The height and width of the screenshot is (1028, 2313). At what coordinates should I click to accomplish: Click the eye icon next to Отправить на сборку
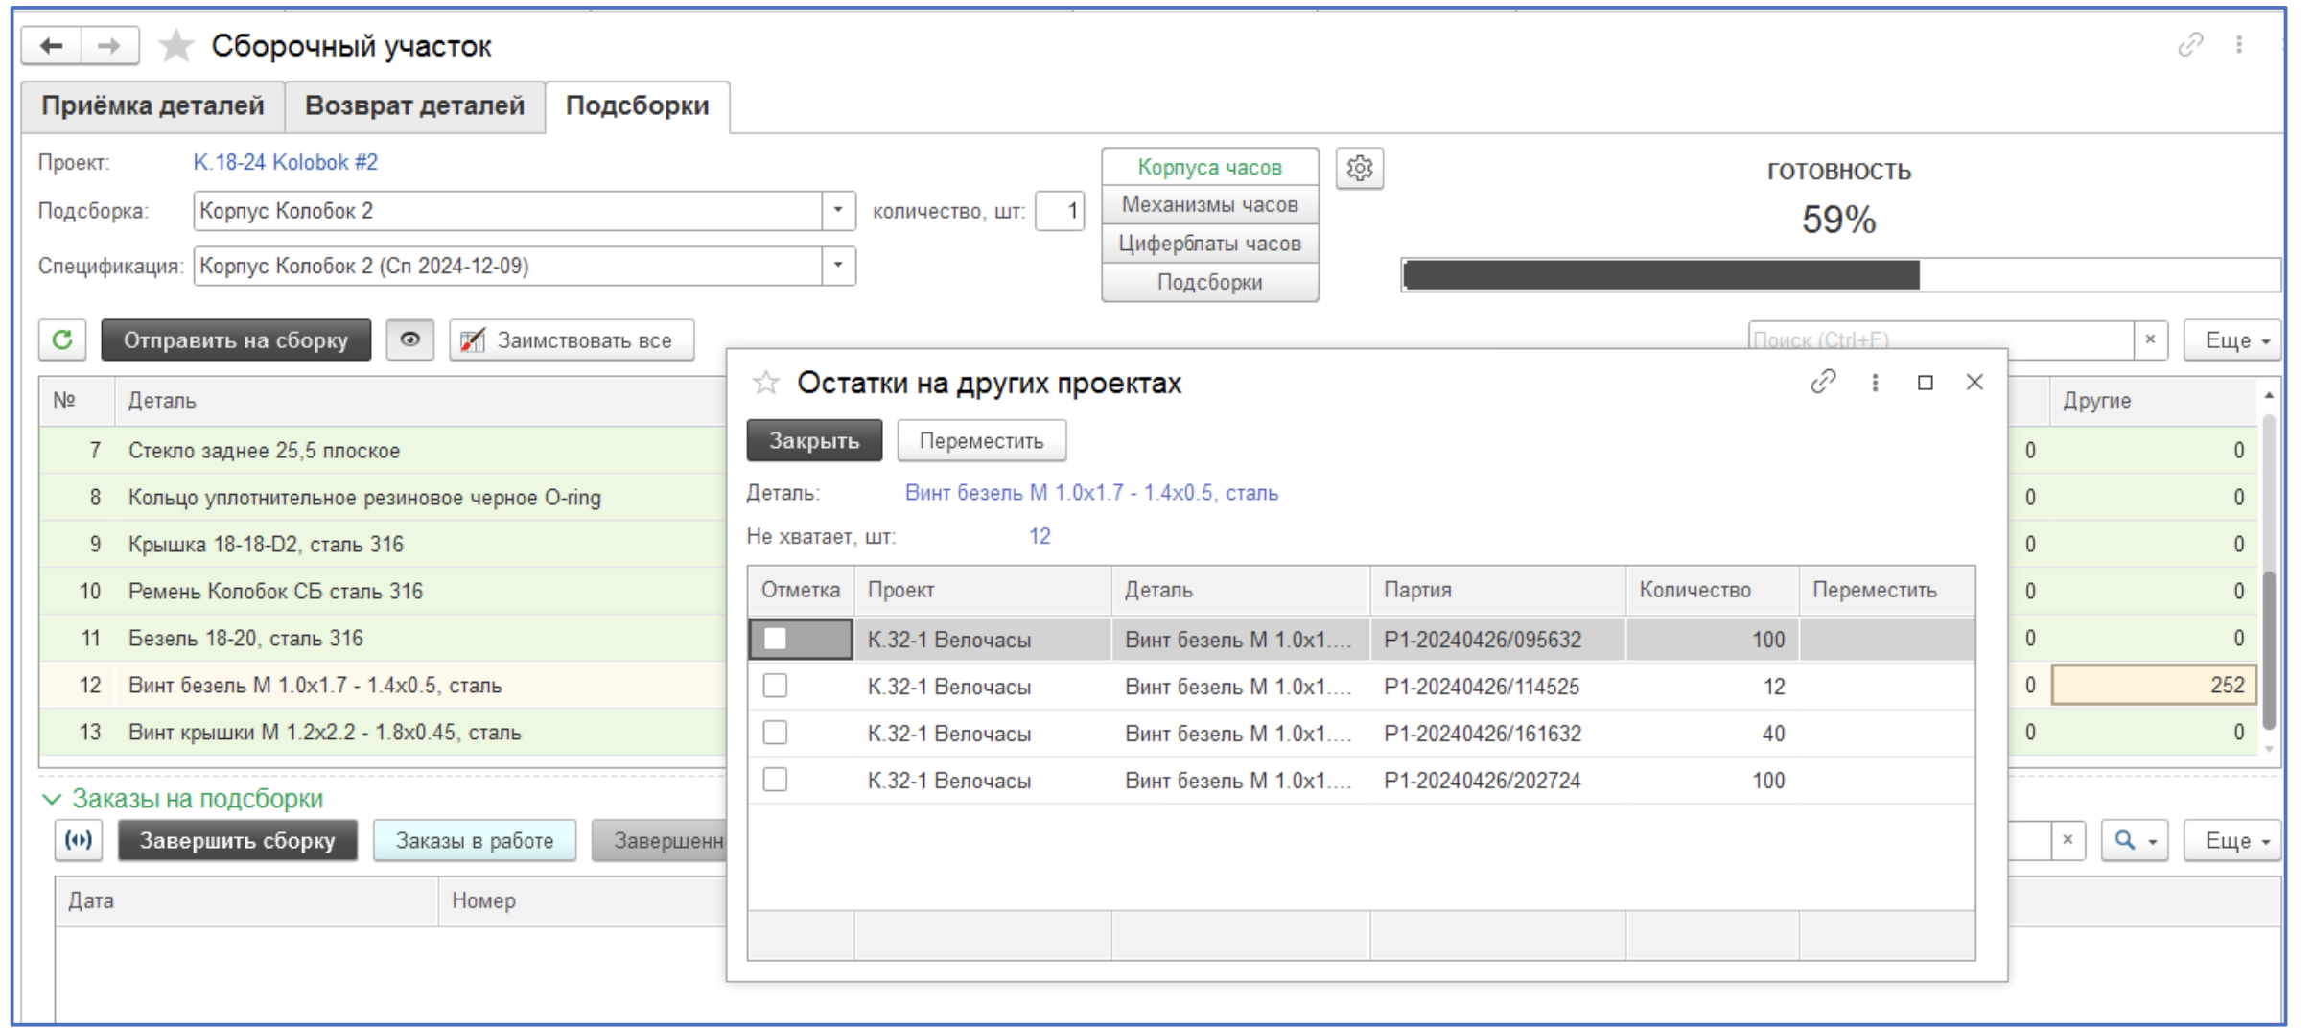click(409, 340)
